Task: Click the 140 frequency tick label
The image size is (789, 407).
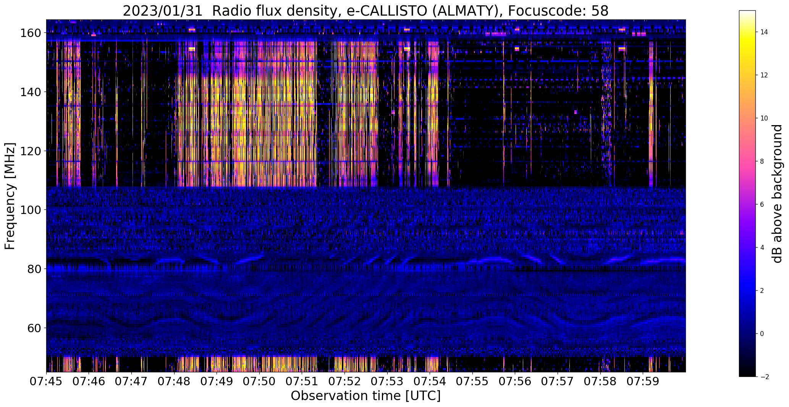Action: [x=31, y=92]
